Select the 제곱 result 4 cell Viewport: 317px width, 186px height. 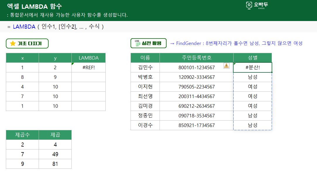tap(55, 145)
